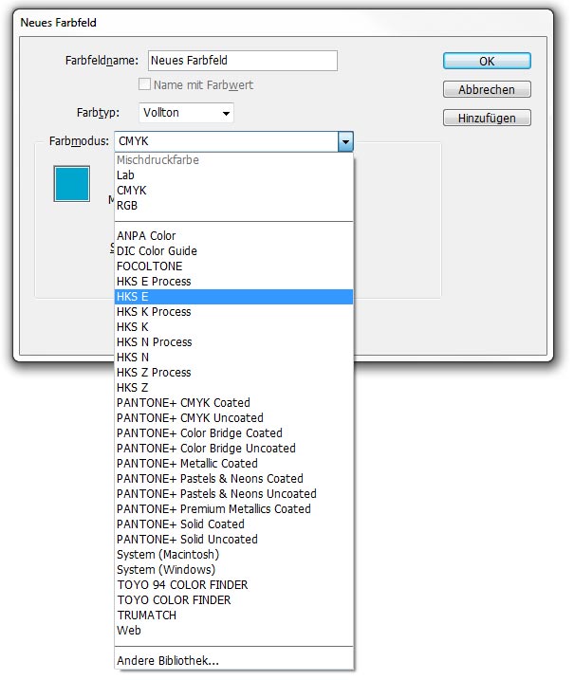Select RGB color mode
Viewport: 574px width, 680px height.
point(233,206)
